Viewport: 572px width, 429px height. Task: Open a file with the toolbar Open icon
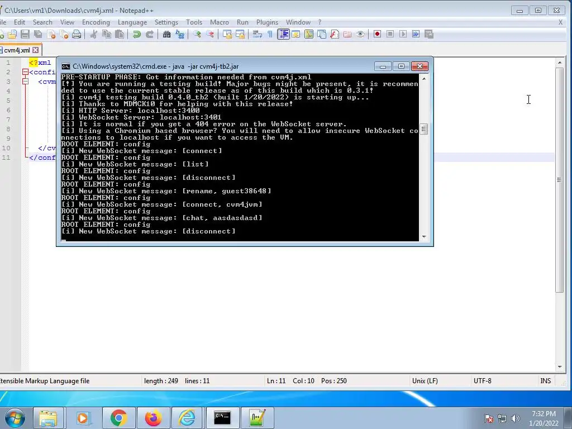pos(12,34)
